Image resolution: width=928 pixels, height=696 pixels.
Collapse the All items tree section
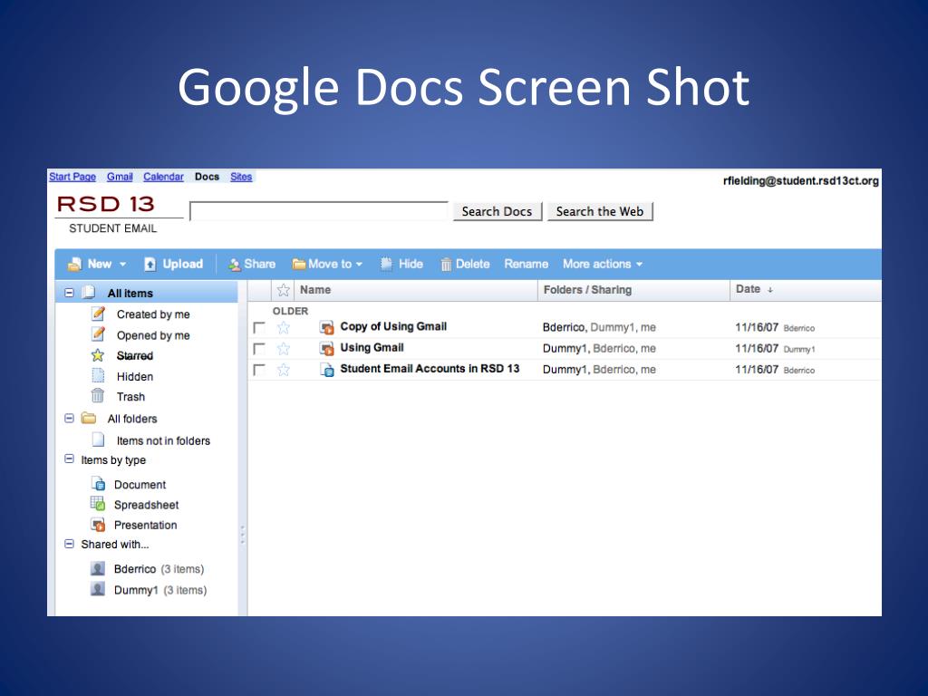coord(69,293)
